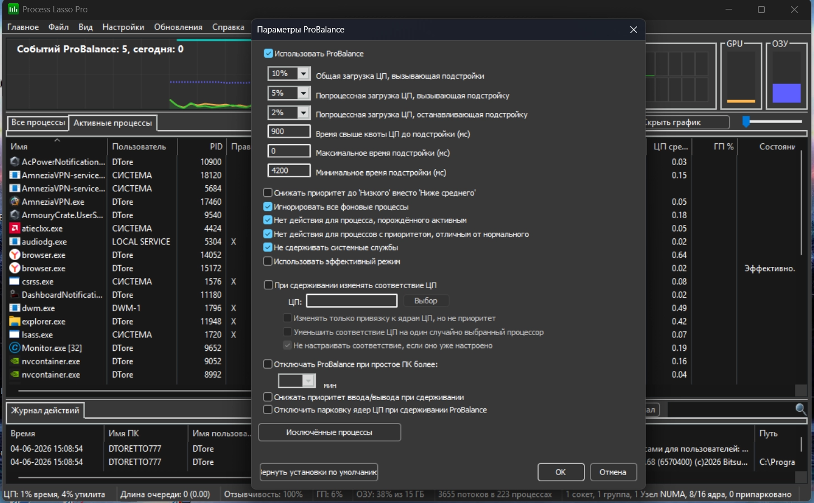Click nvcontainer.exe icon with PID 8992
The width and height of the screenshot is (814, 503).
click(x=15, y=375)
